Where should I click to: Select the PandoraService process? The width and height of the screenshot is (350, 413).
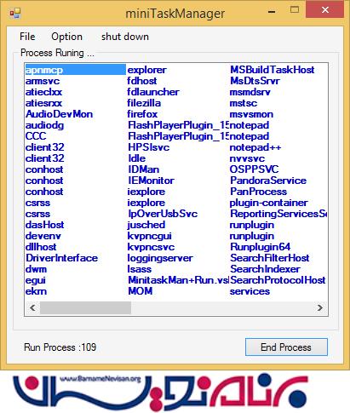[x=268, y=181]
